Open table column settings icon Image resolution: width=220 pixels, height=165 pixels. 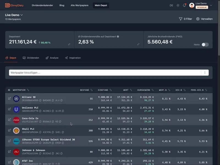pyautogui.click(x=9, y=90)
